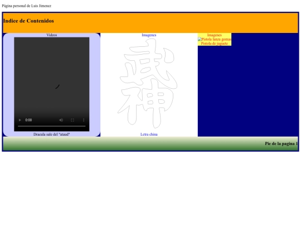This screenshot has height=226, width=301.
Task: Click the Pie de la pagina footer text
Action: pos(281,143)
